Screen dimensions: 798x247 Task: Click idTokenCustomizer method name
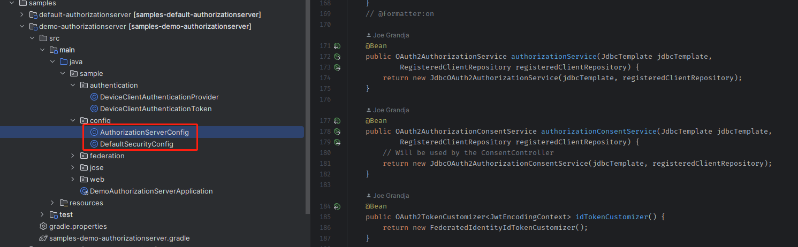tap(610, 217)
